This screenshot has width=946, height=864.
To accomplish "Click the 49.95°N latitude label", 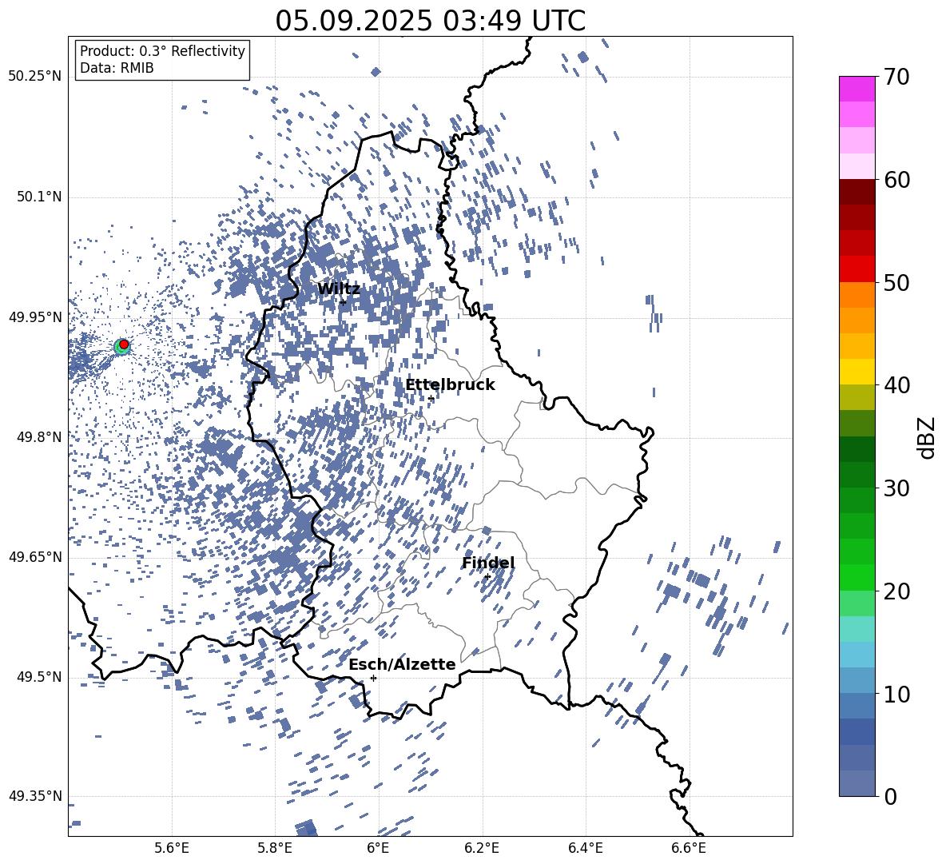I will [x=35, y=317].
